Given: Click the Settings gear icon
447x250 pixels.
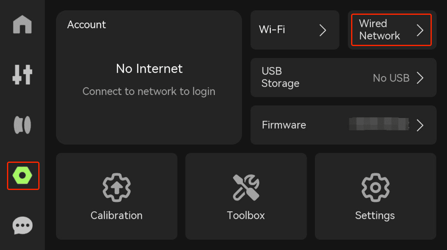Looking at the screenshot, I should (375, 187).
